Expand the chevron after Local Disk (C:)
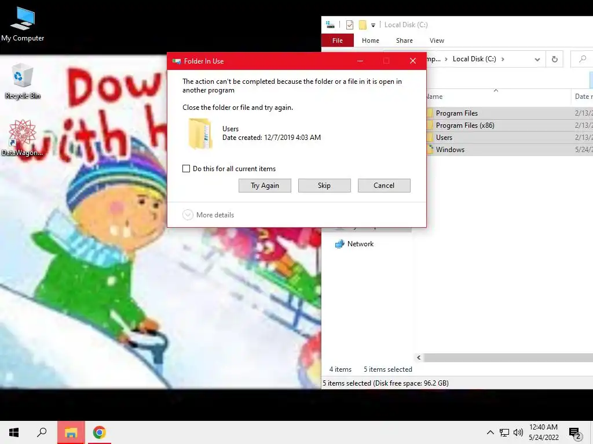This screenshot has height=444, width=593. pyautogui.click(x=503, y=59)
